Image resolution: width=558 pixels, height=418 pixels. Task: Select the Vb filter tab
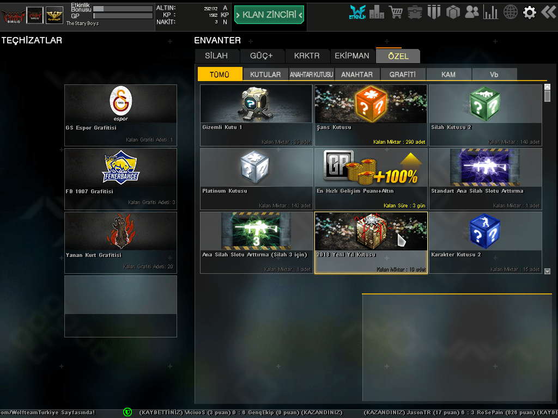(x=494, y=74)
